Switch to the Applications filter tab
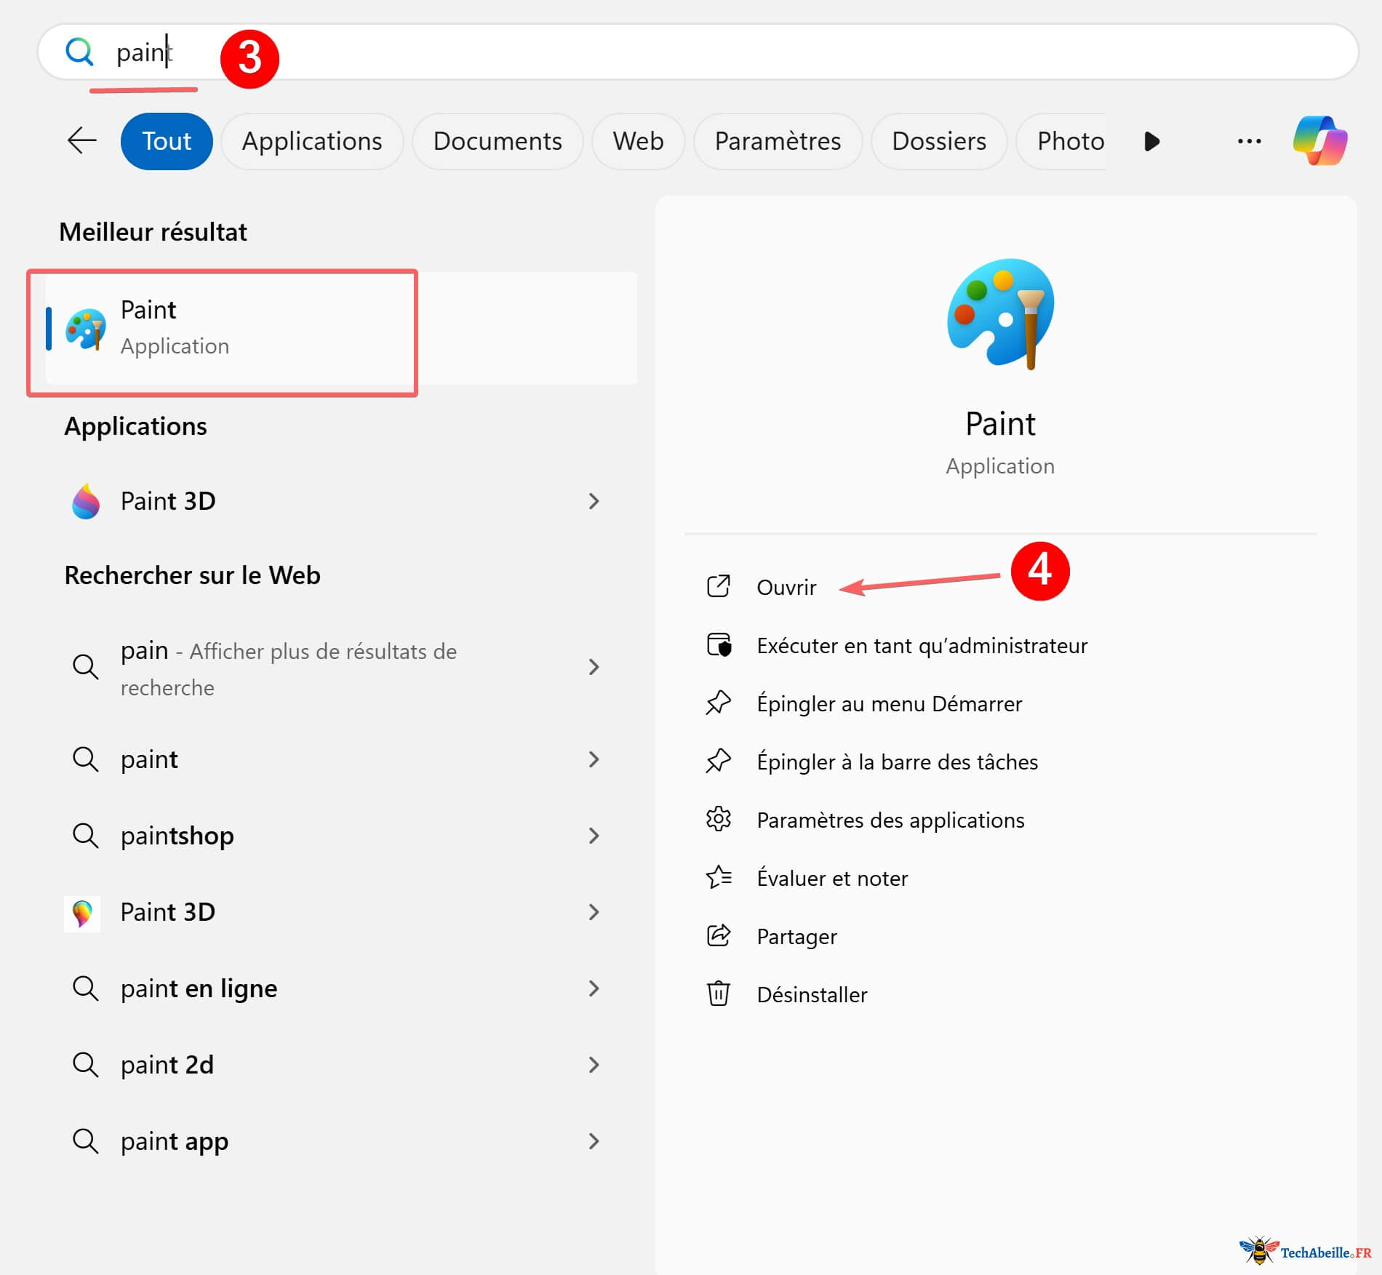 (312, 141)
